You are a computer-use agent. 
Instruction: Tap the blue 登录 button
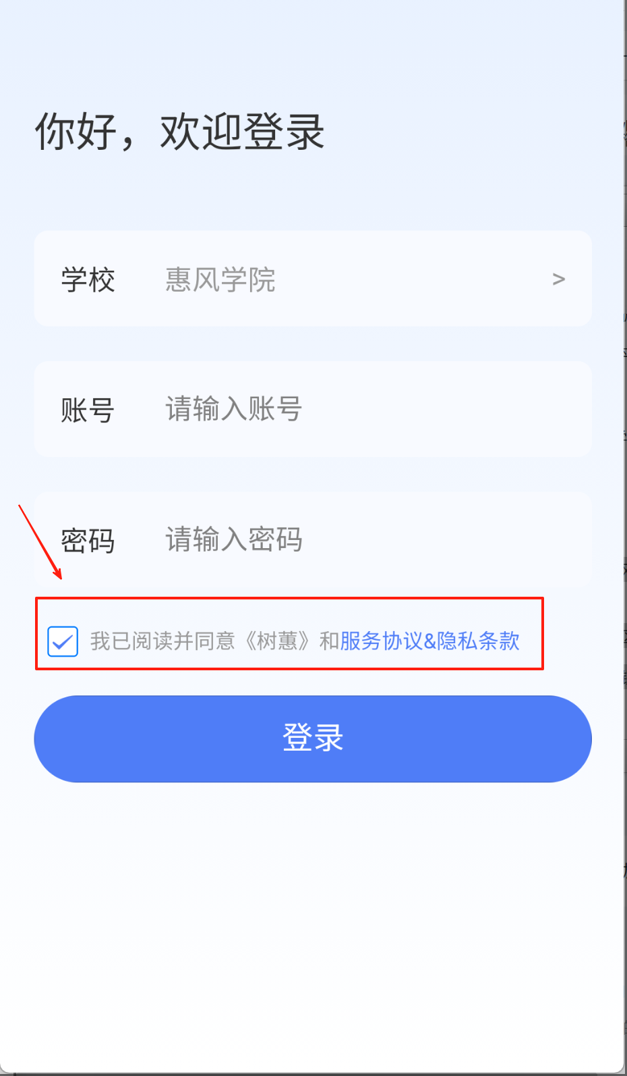313,738
